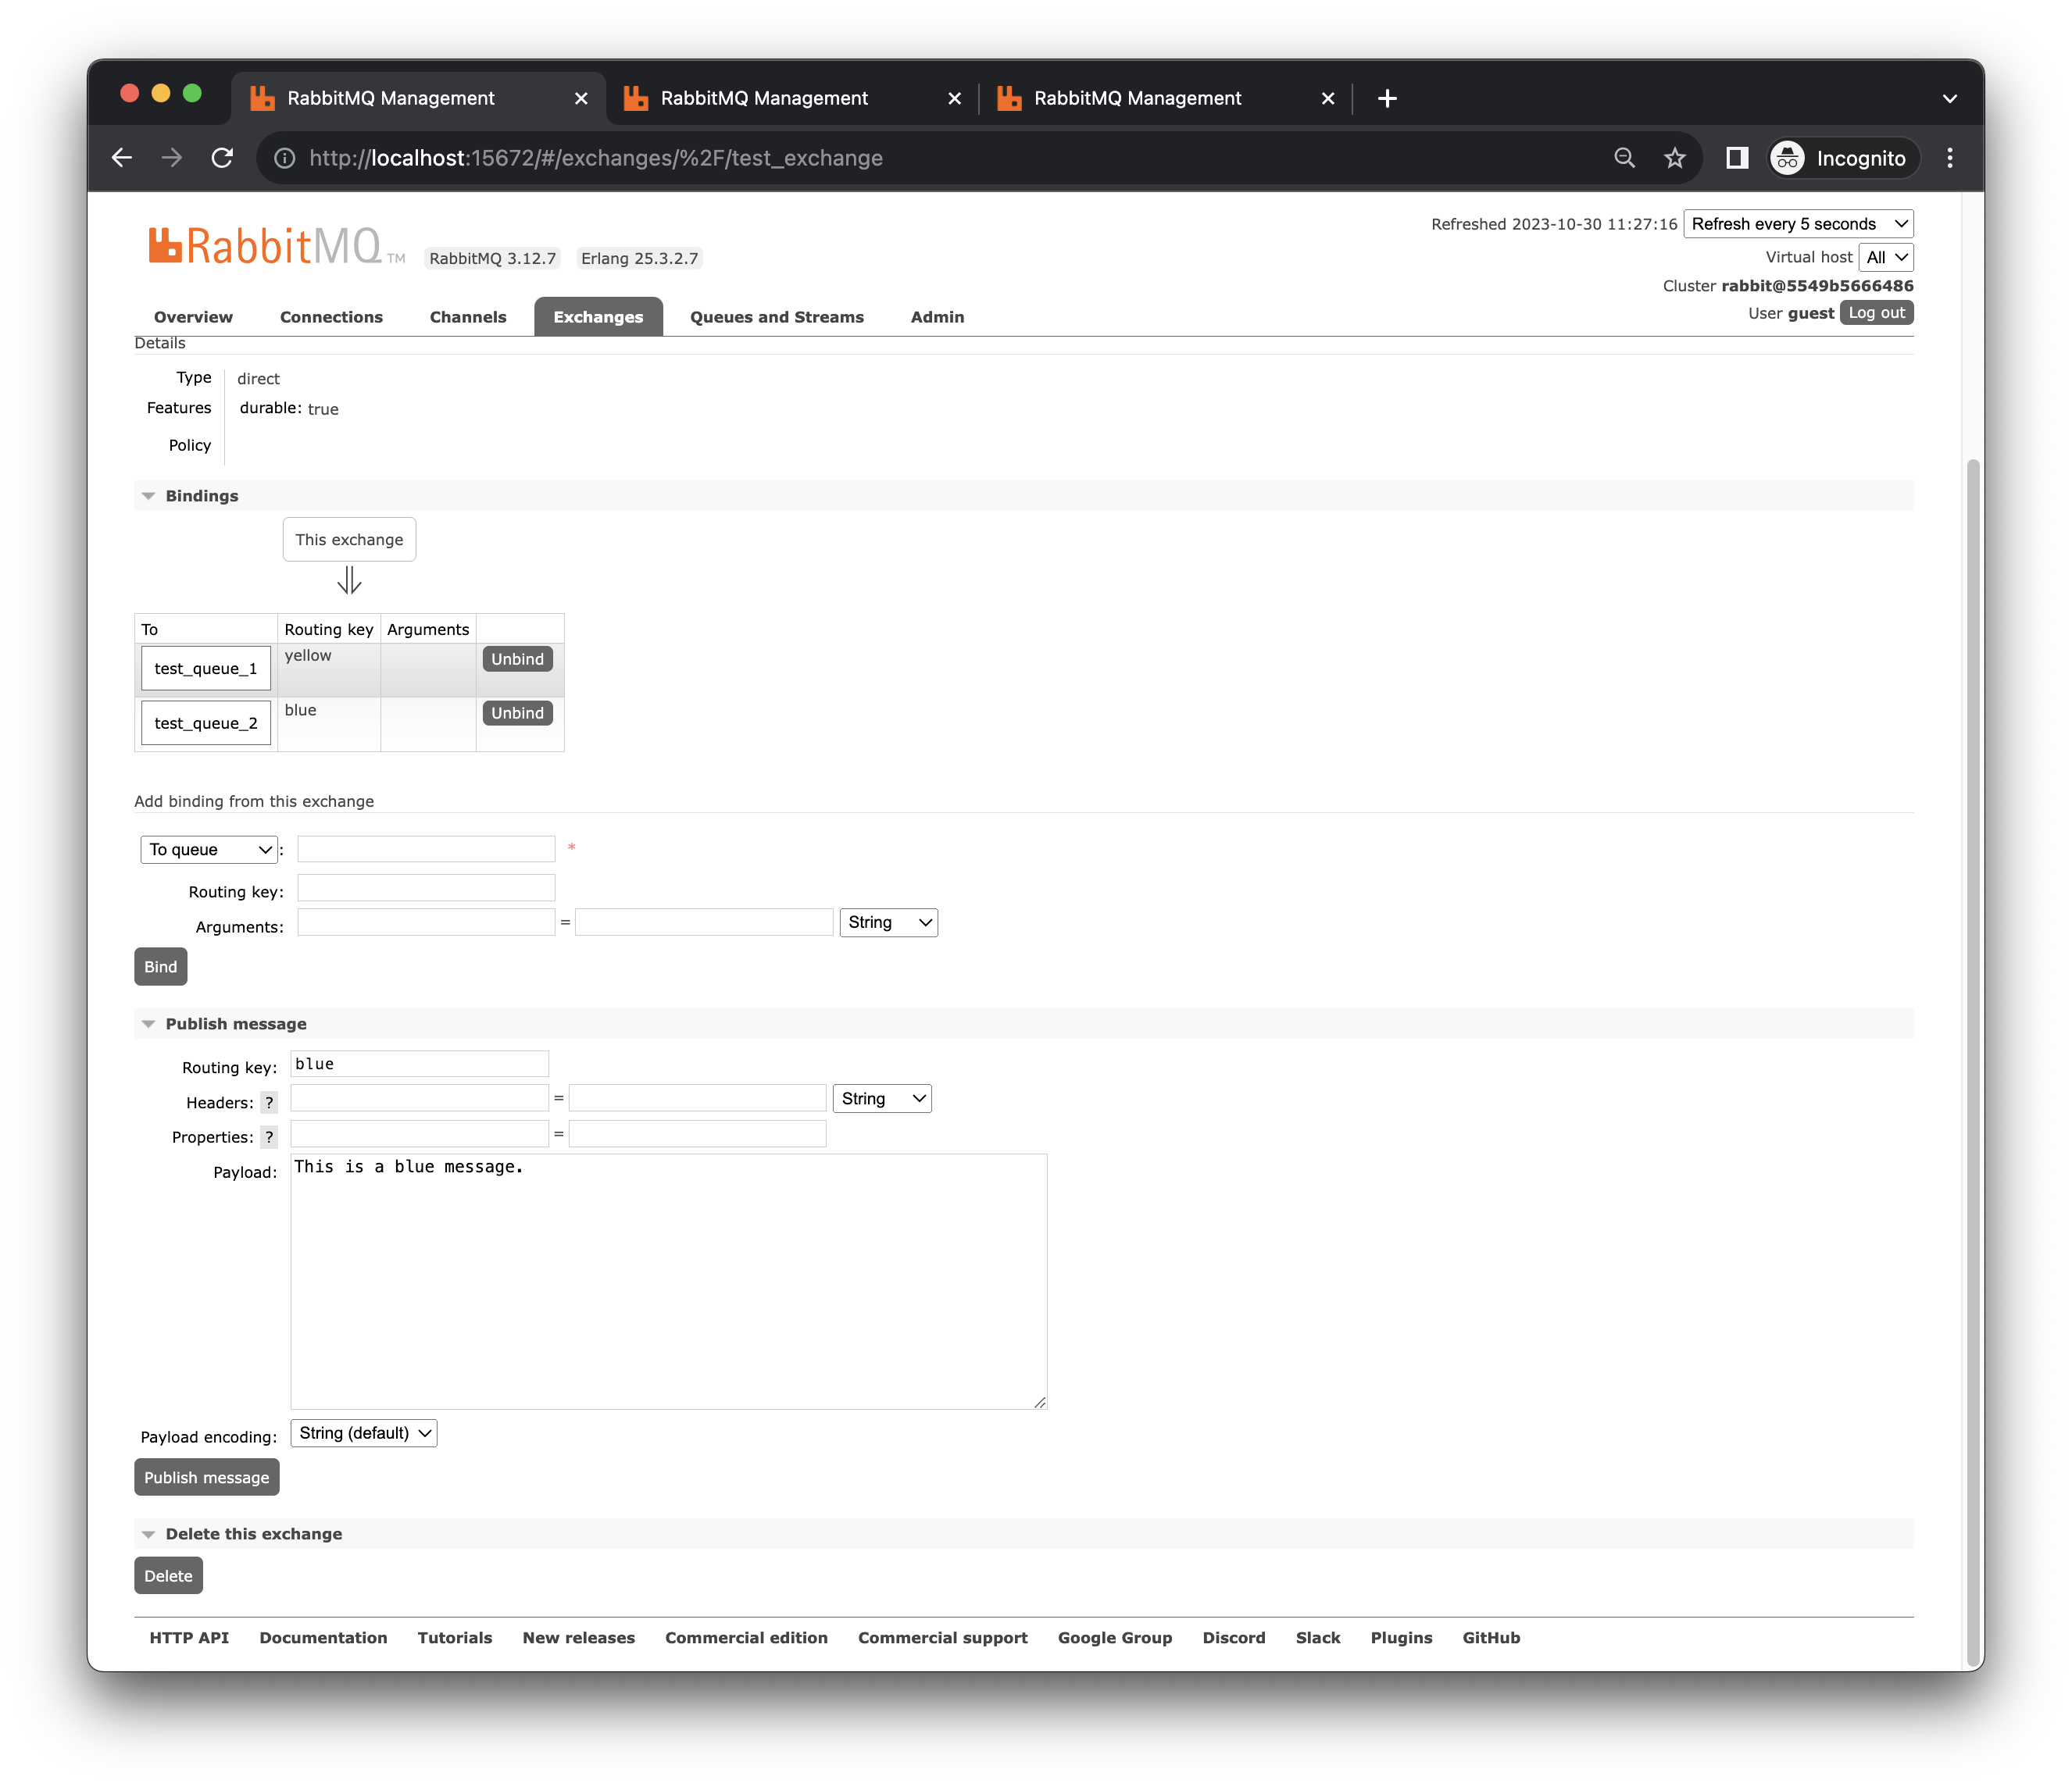Click inside the Payload text area
This screenshot has height=1787, width=2072.
(x=669, y=1282)
